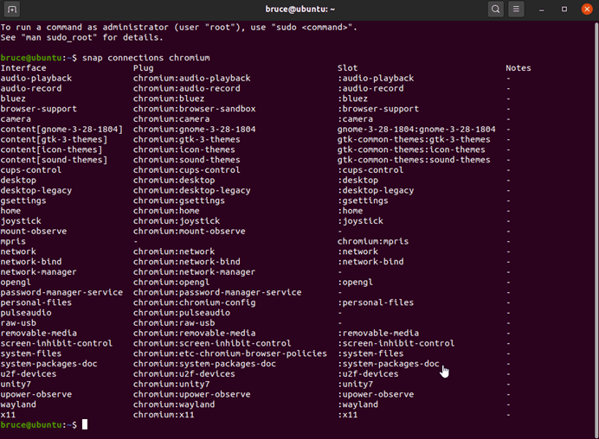The image size is (599, 439).
Task: Click ':removable-media' slot entry
Action: coord(378,334)
